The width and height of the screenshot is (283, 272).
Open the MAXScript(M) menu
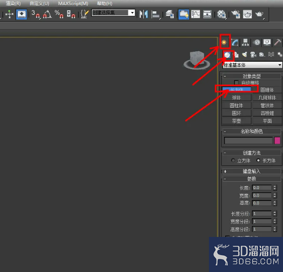coord(73,3)
